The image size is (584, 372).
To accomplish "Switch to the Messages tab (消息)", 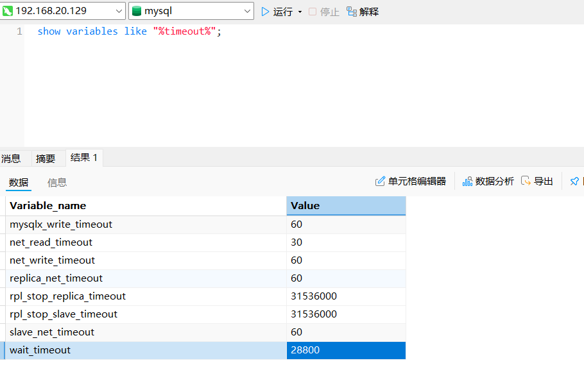I will 11,158.
